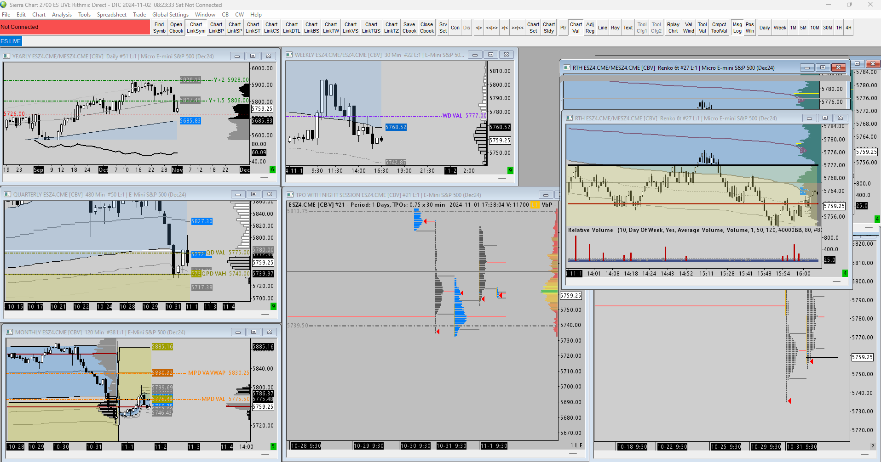Open Chart Stdy chart studies

[549, 28]
